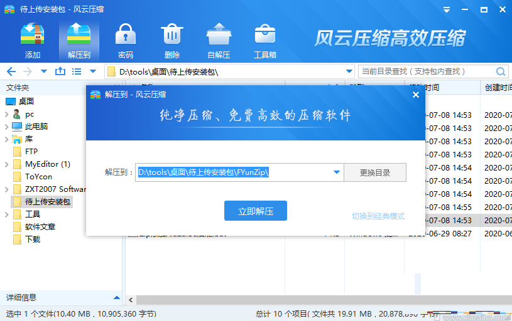Open view mode dropdown arrow
The image size is (512, 321).
(x=93, y=71)
